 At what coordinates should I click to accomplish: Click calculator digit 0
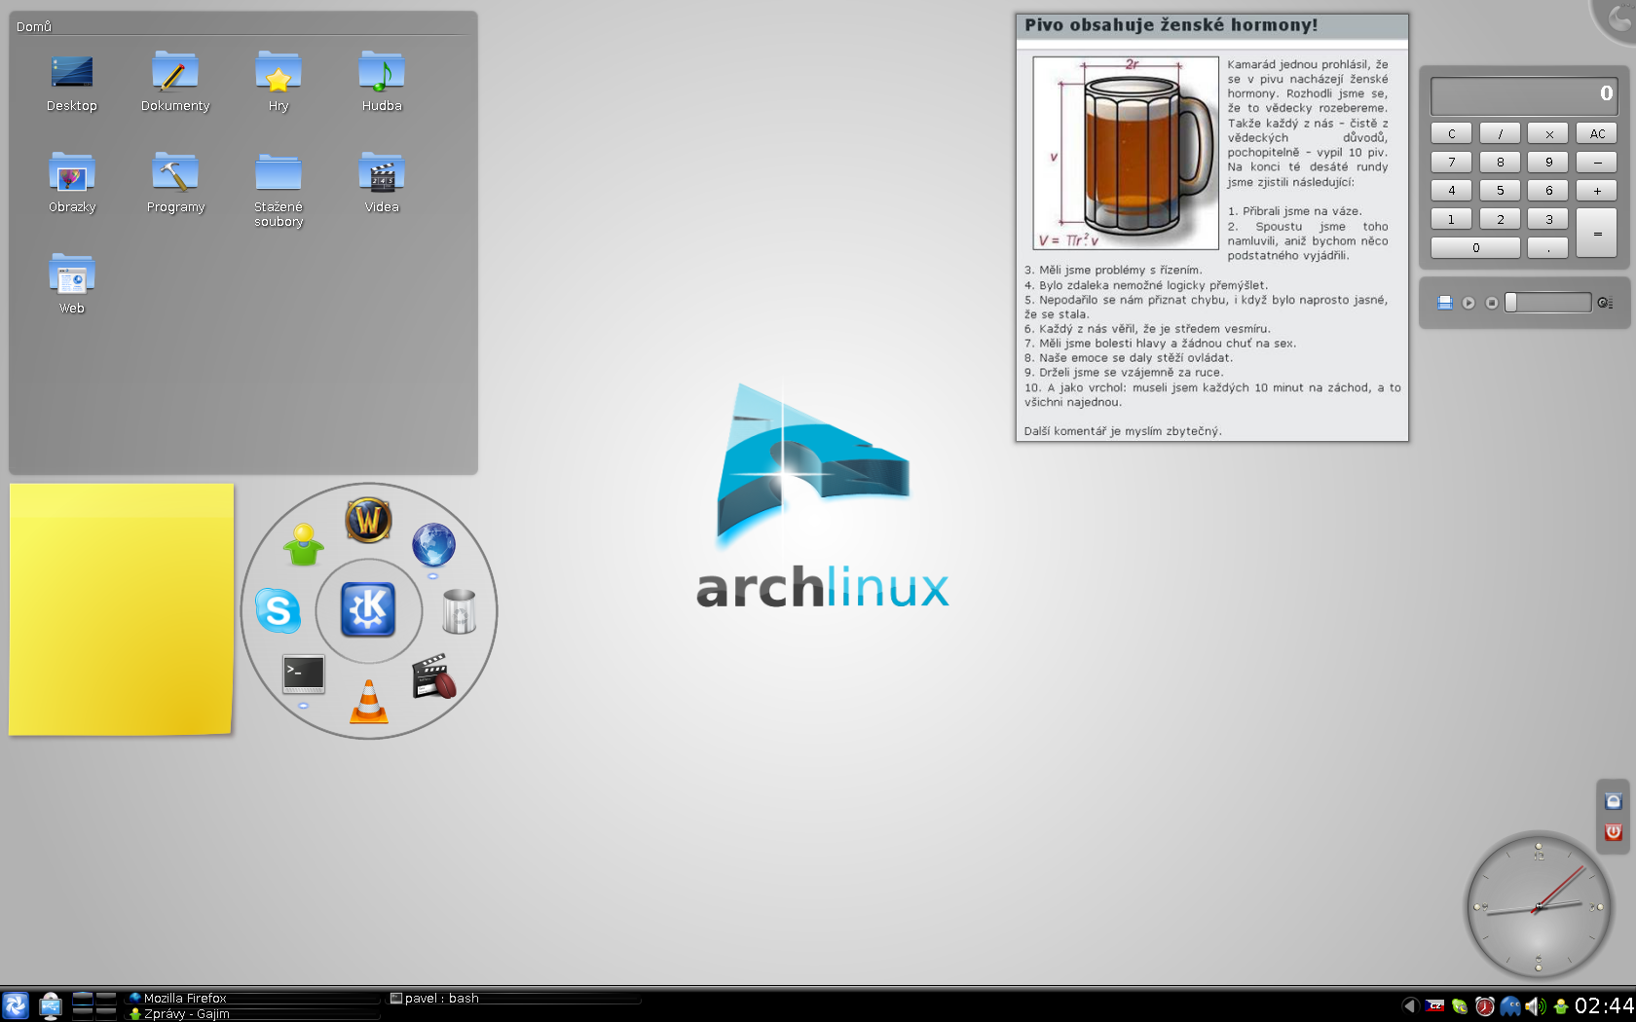point(1476,248)
